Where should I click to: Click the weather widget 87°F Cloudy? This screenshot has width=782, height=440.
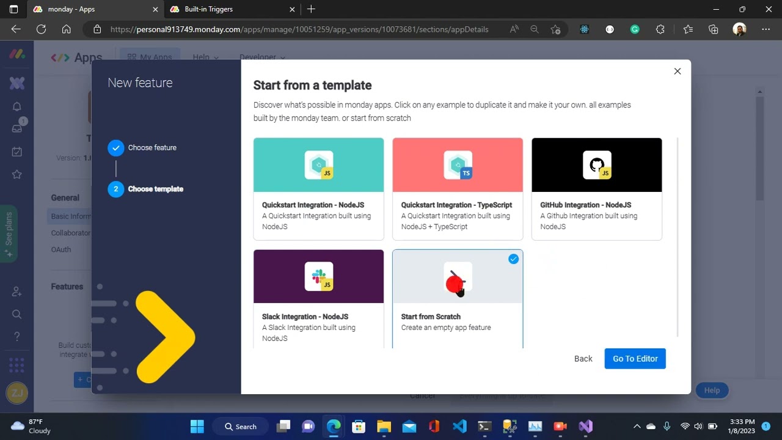[32, 427]
